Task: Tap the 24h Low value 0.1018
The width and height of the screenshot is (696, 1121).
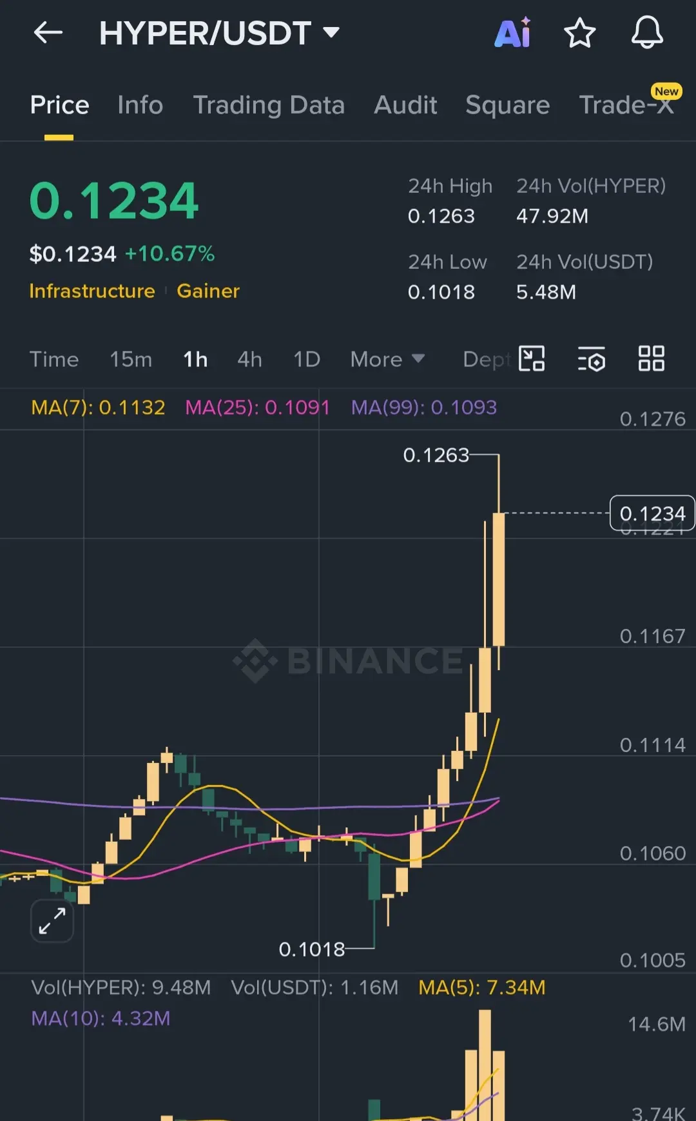Action: point(441,292)
